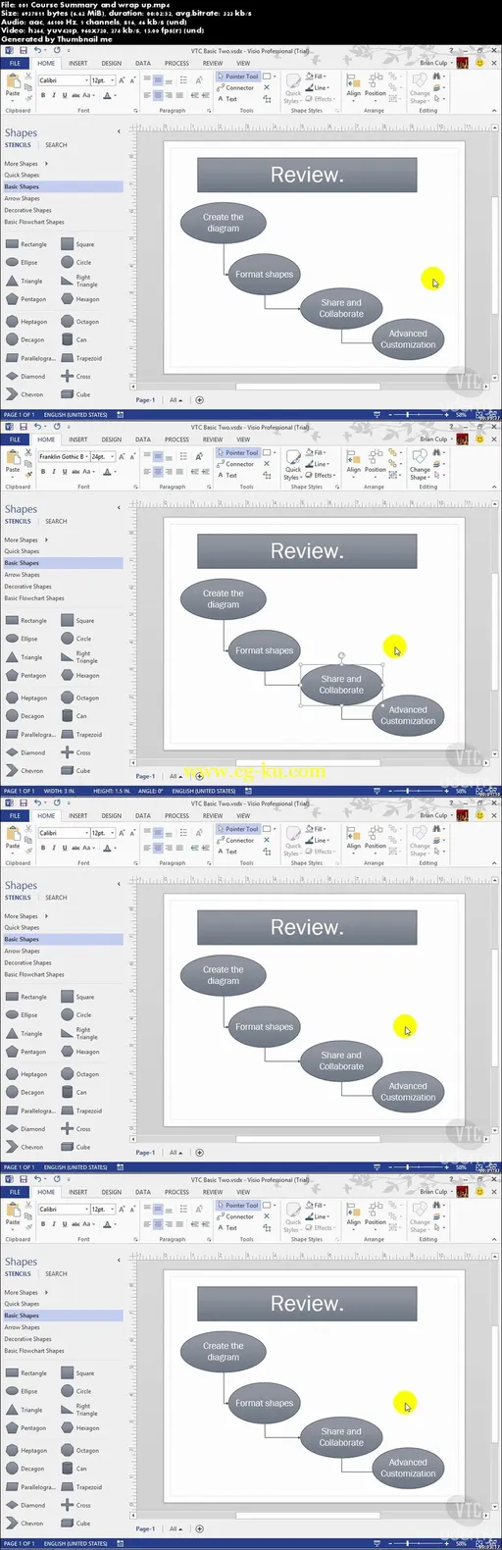The width and height of the screenshot is (502, 1550).
Task: Select Octagon stencil shape in the third frame
Action: coord(79,1074)
